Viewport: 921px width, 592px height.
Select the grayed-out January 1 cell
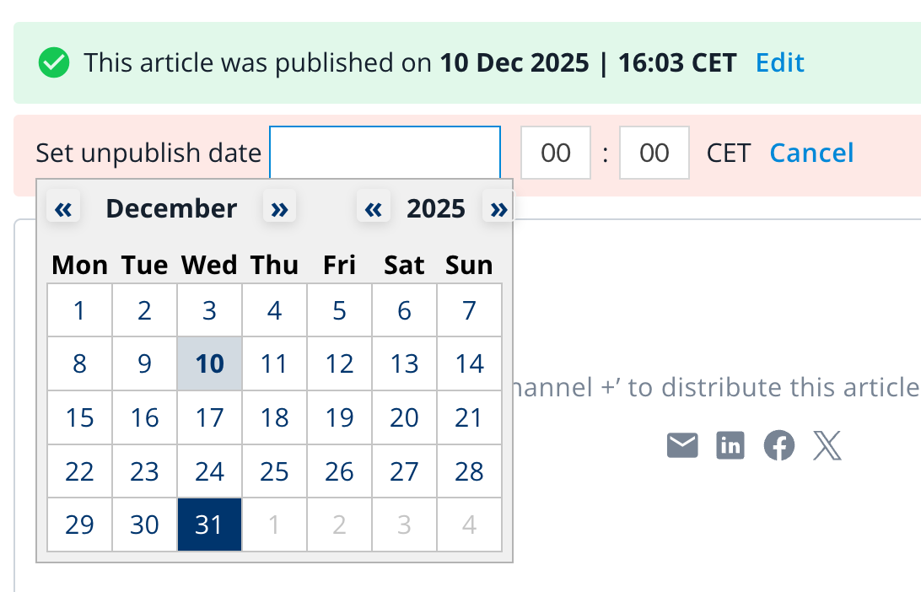click(x=274, y=525)
